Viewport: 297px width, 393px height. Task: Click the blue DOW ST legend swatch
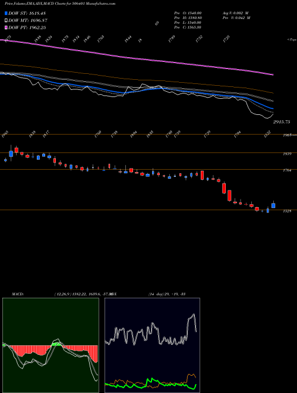6,13
